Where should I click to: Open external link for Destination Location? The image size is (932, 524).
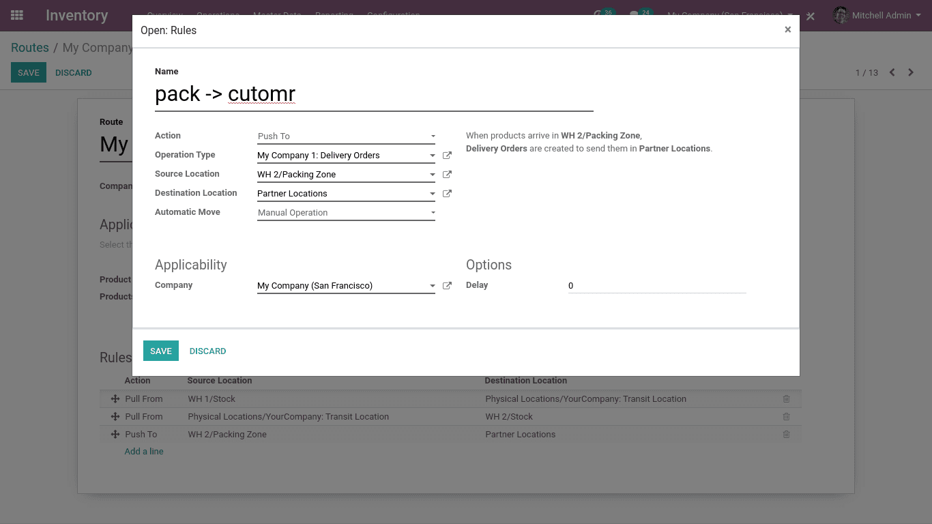(x=447, y=194)
